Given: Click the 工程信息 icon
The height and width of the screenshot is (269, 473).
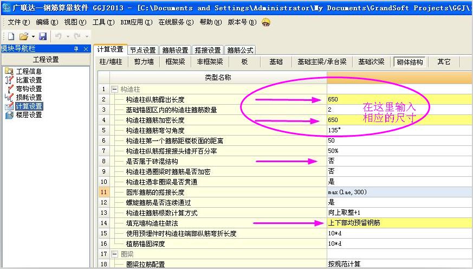Looking at the screenshot, I should [x=9, y=71].
